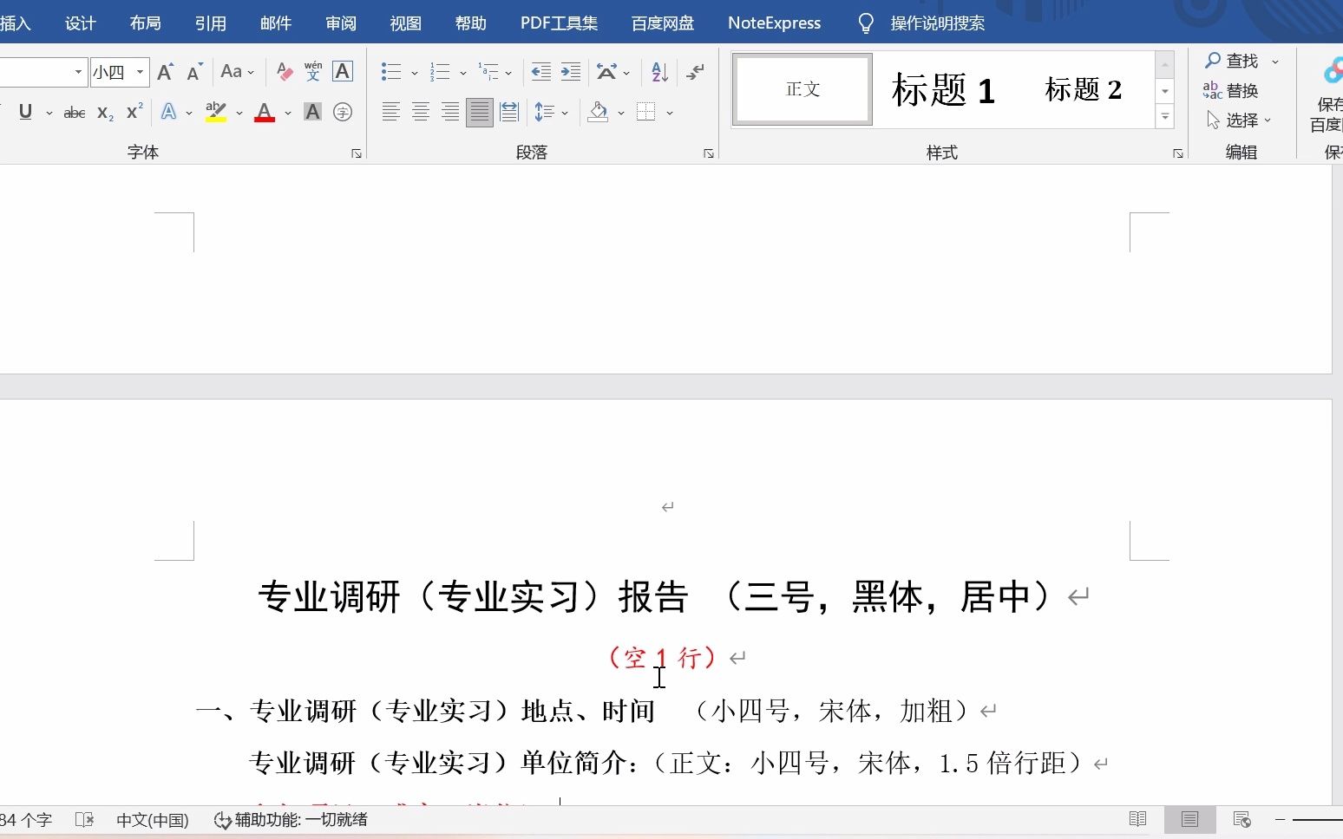Insert enclosed character icon
Viewport: 1343px width, 839px height.
coord(343,112)
